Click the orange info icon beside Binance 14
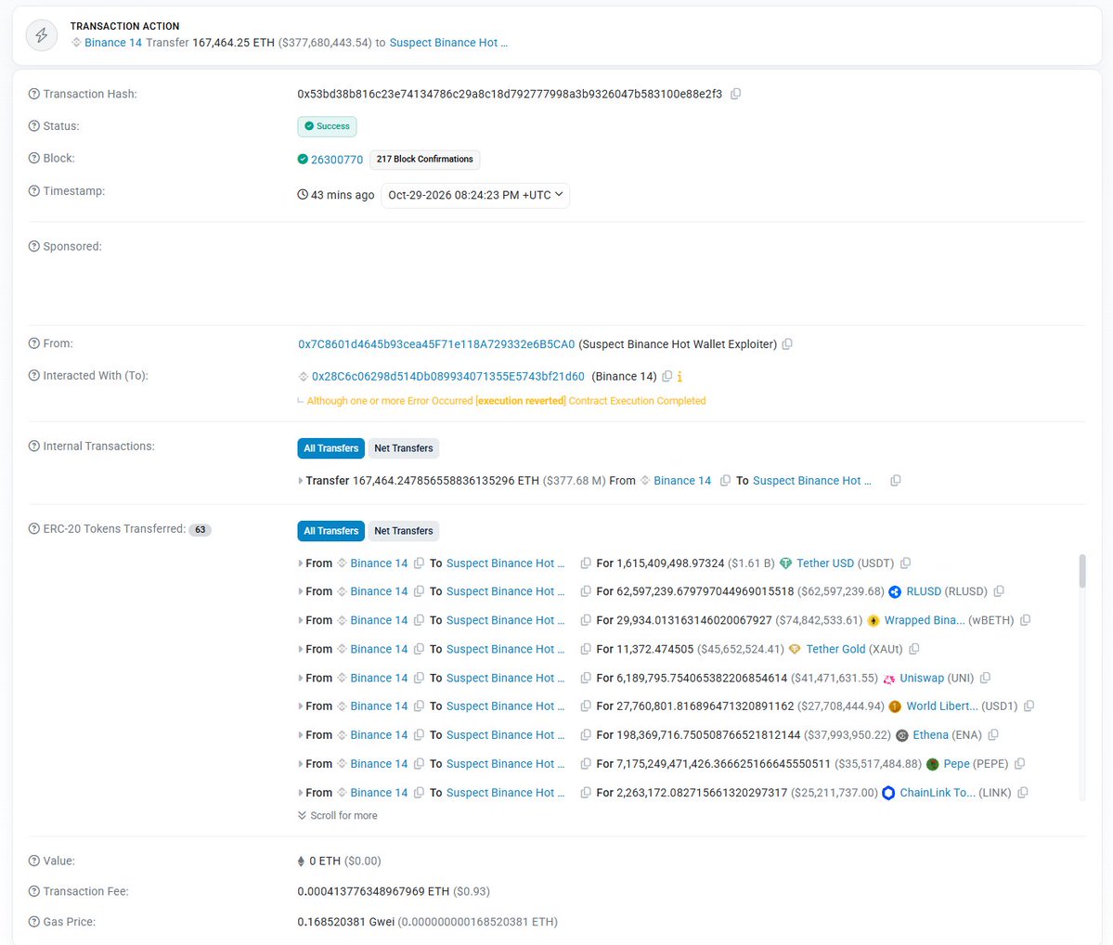The image size is (1113, 945). tap(680, 376)
